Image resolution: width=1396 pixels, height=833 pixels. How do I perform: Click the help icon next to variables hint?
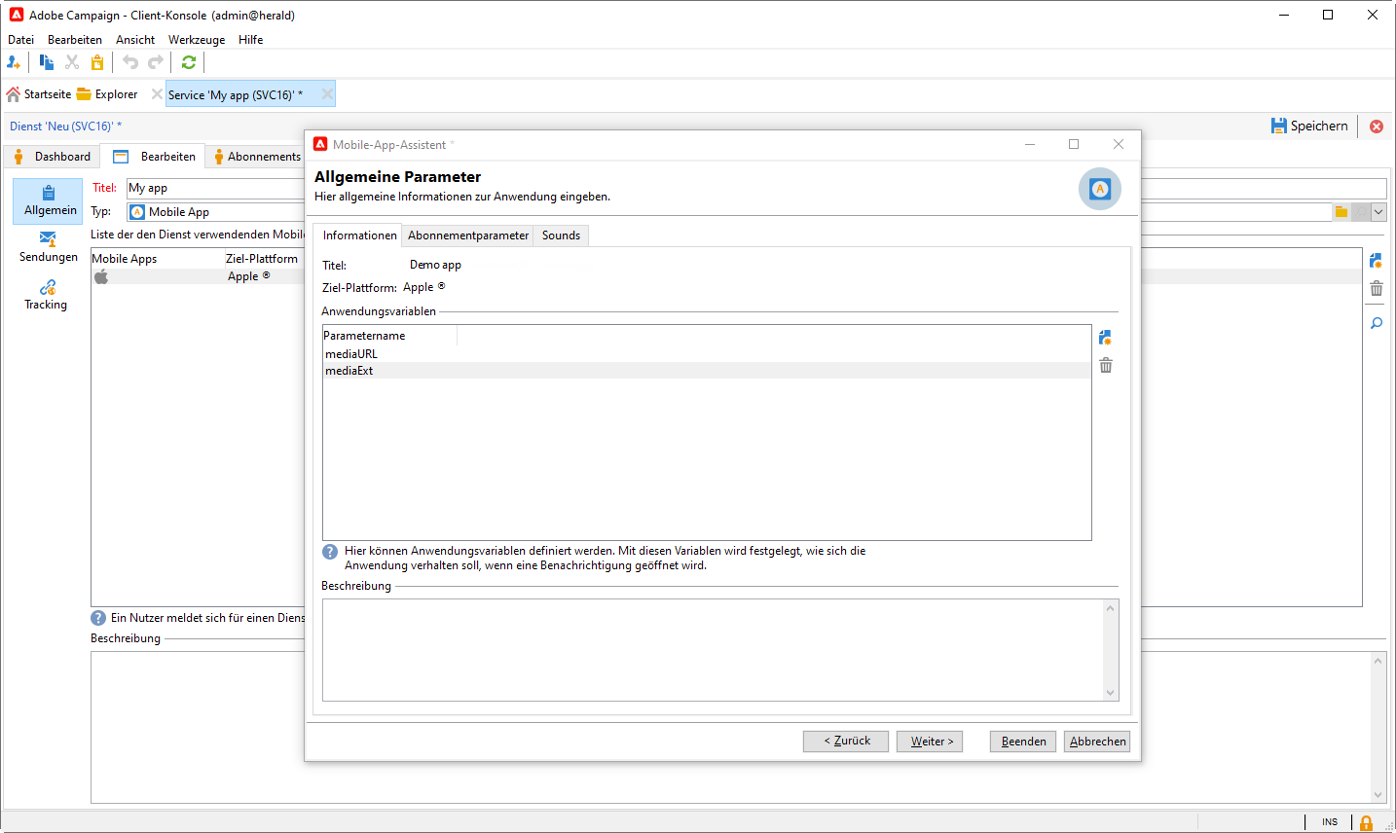(330, 552)
